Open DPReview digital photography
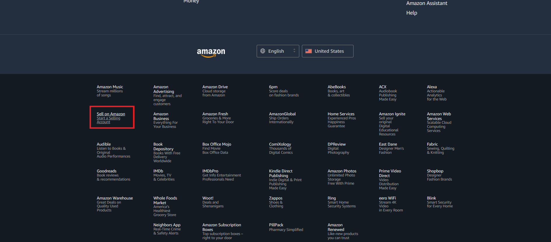 click(x=338, y=148)
